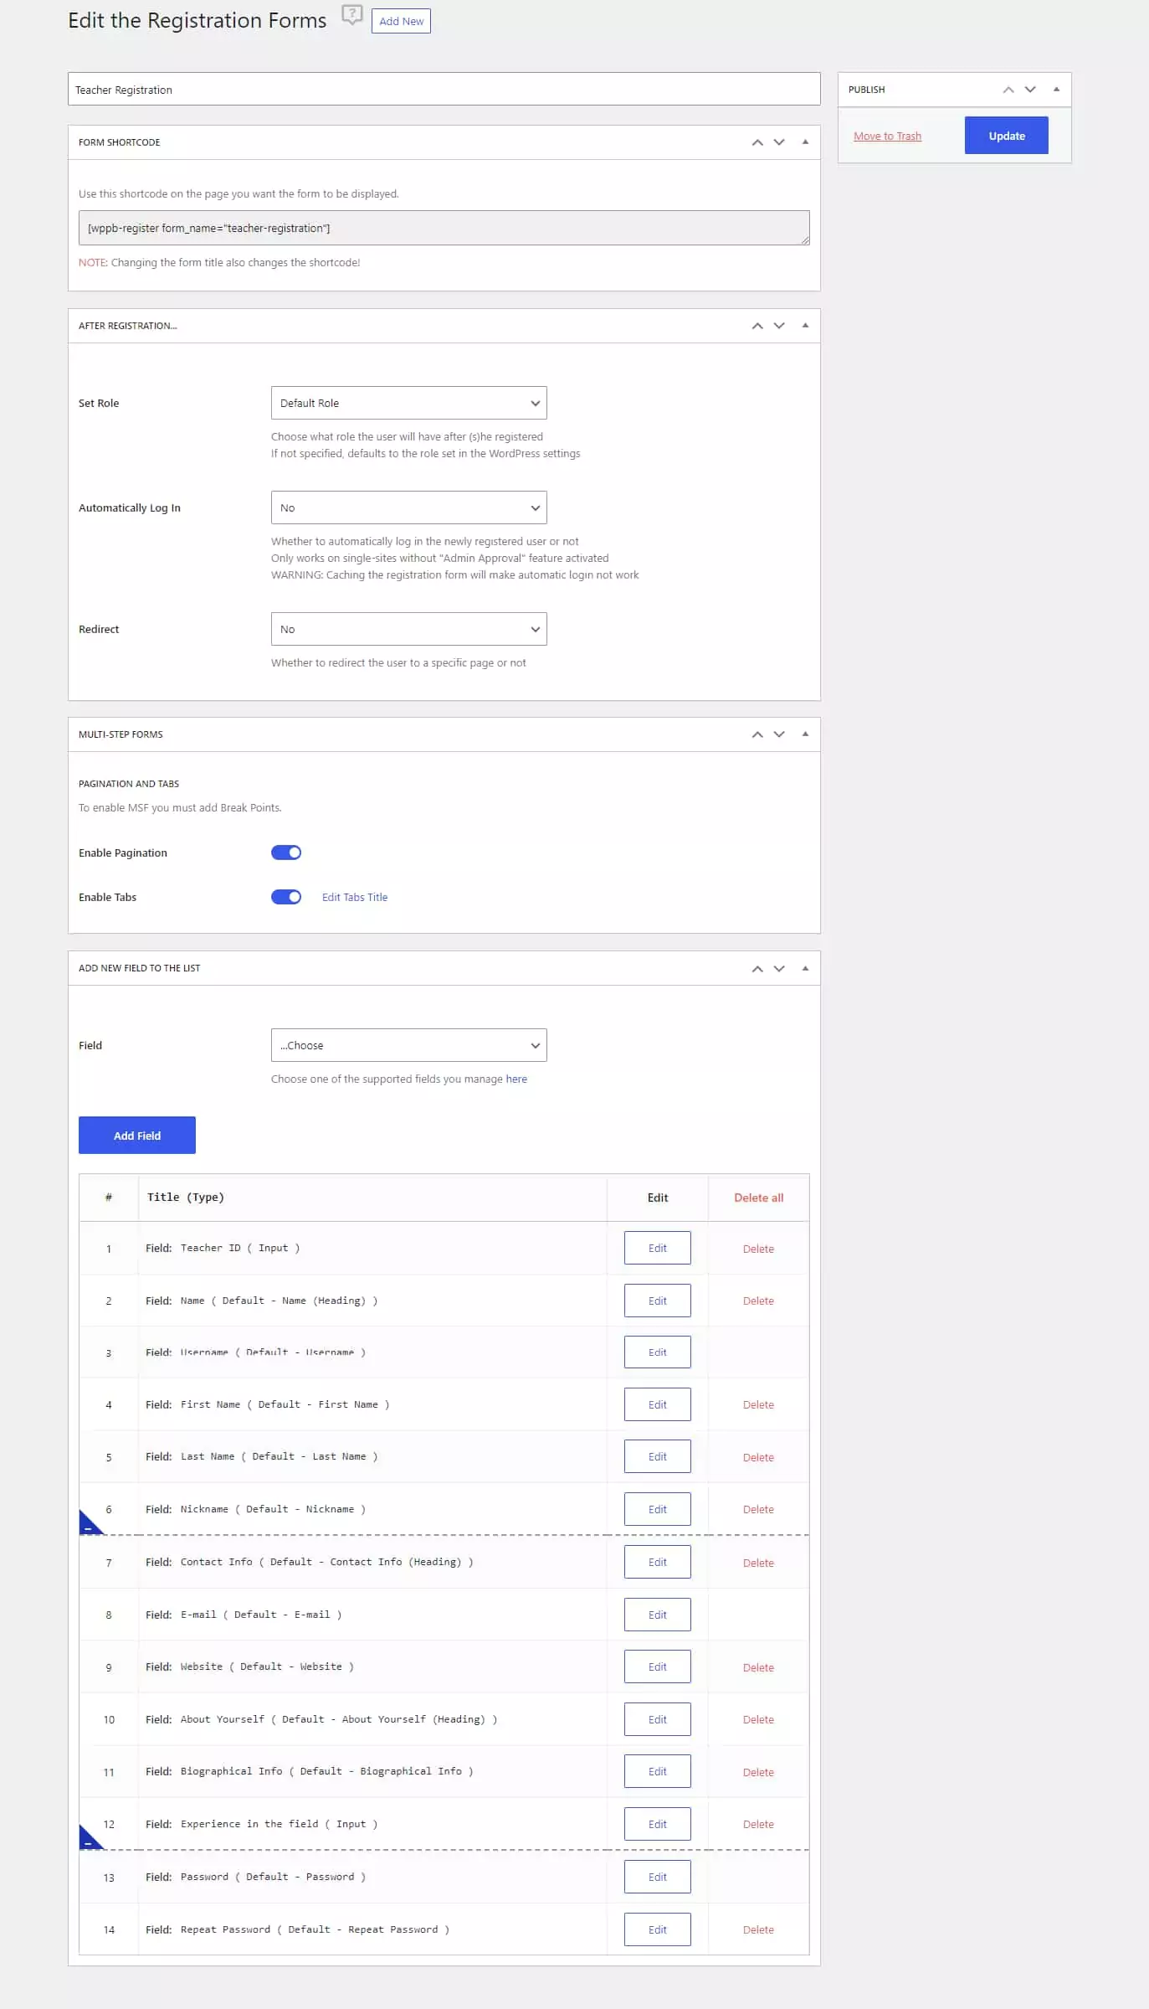Screen dimensions: 1149x2009
Task: Click break point marker below Nickname row
Action: point(89,1523)
